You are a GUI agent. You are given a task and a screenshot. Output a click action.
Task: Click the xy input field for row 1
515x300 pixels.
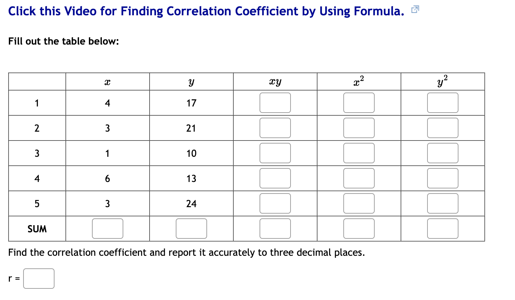point(275,102)
